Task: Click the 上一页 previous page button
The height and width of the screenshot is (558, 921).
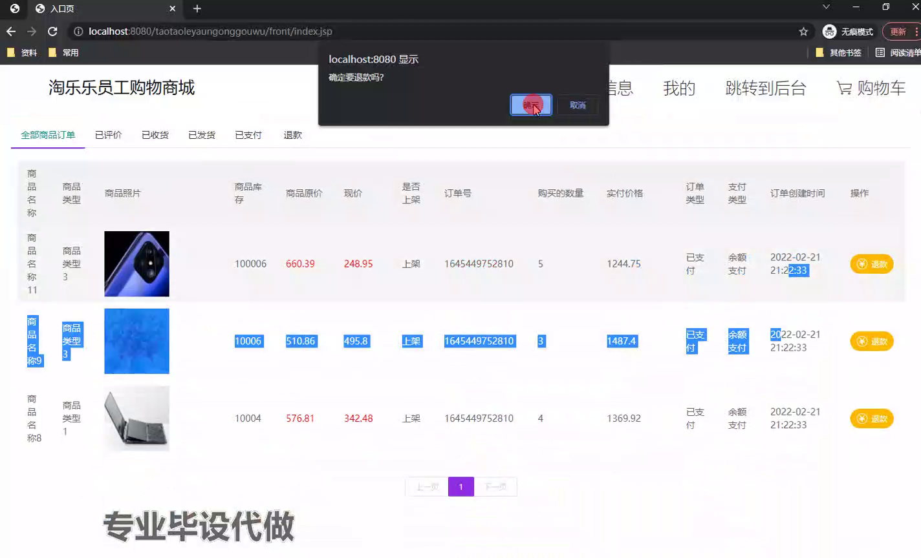Action: 427,486
